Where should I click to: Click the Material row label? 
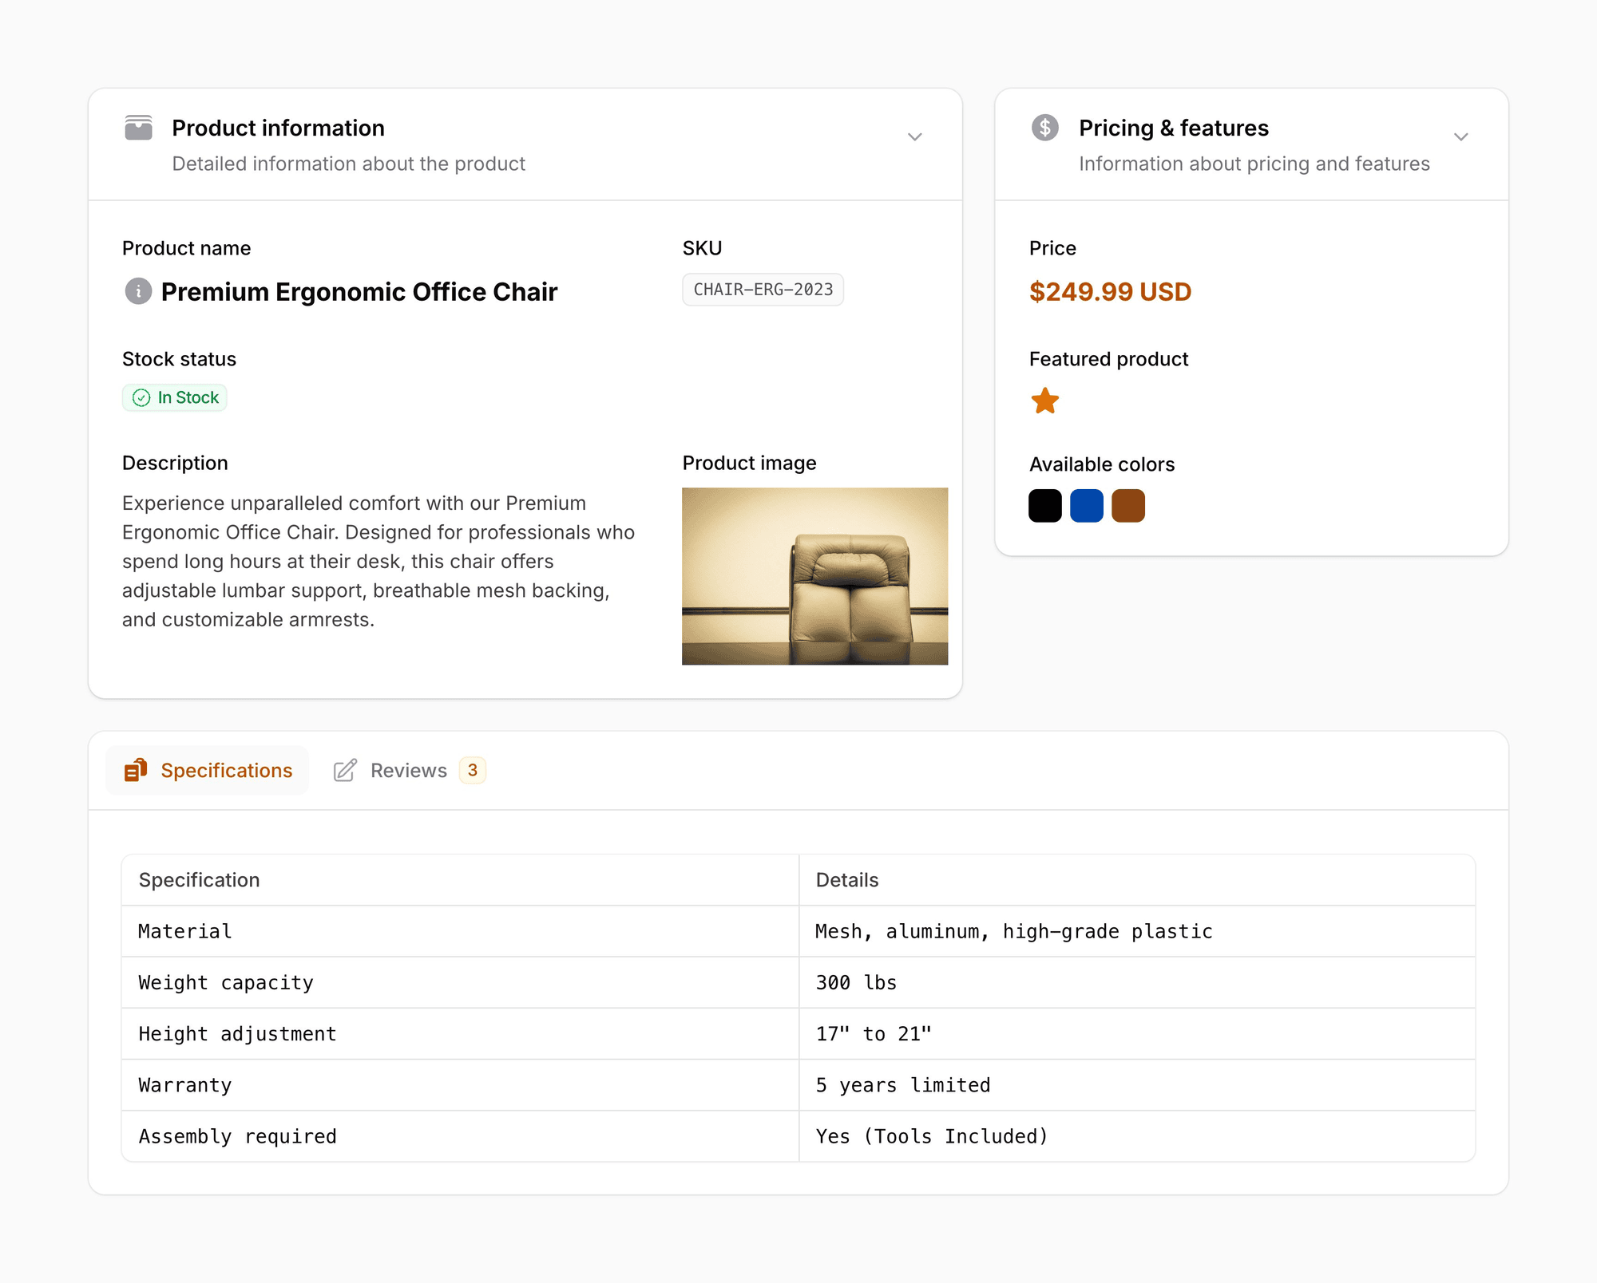tap(184, 931)
